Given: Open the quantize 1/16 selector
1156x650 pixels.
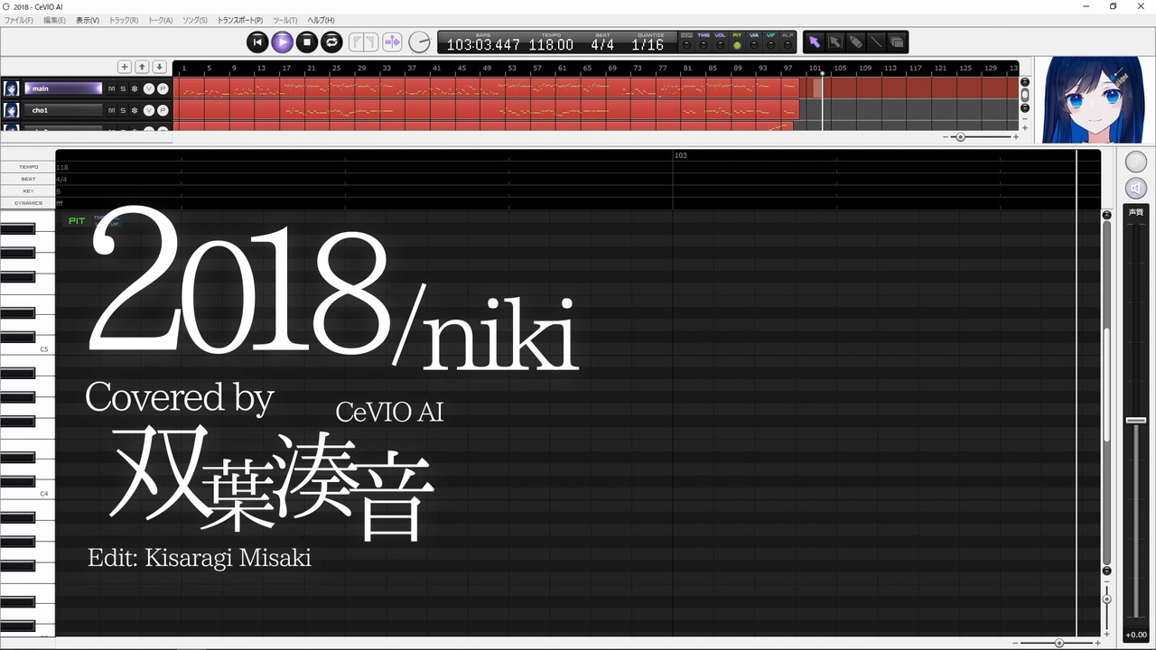Looking at the screenshot, I should point(648,44).
